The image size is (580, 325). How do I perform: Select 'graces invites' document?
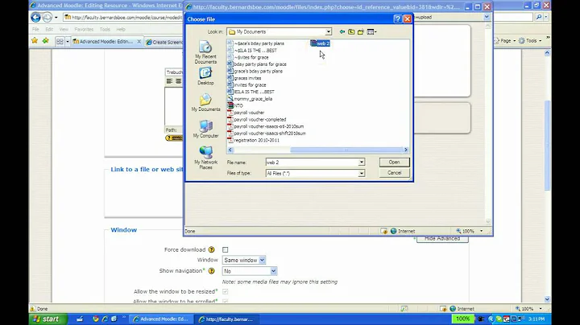tap(245, 78)
